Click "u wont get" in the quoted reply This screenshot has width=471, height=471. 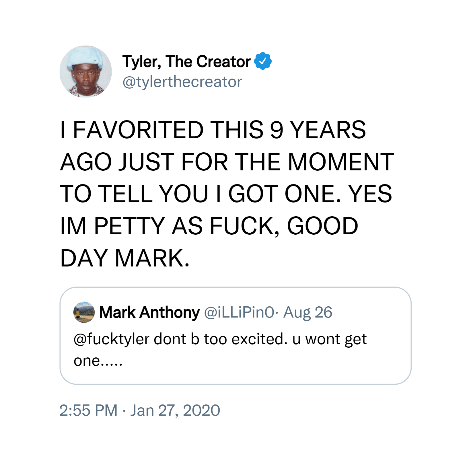330,340
